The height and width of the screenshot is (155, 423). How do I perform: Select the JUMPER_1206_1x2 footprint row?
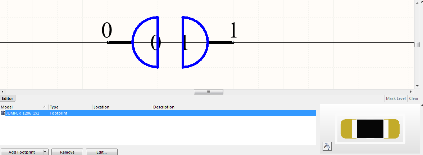[x=158, y=113]
